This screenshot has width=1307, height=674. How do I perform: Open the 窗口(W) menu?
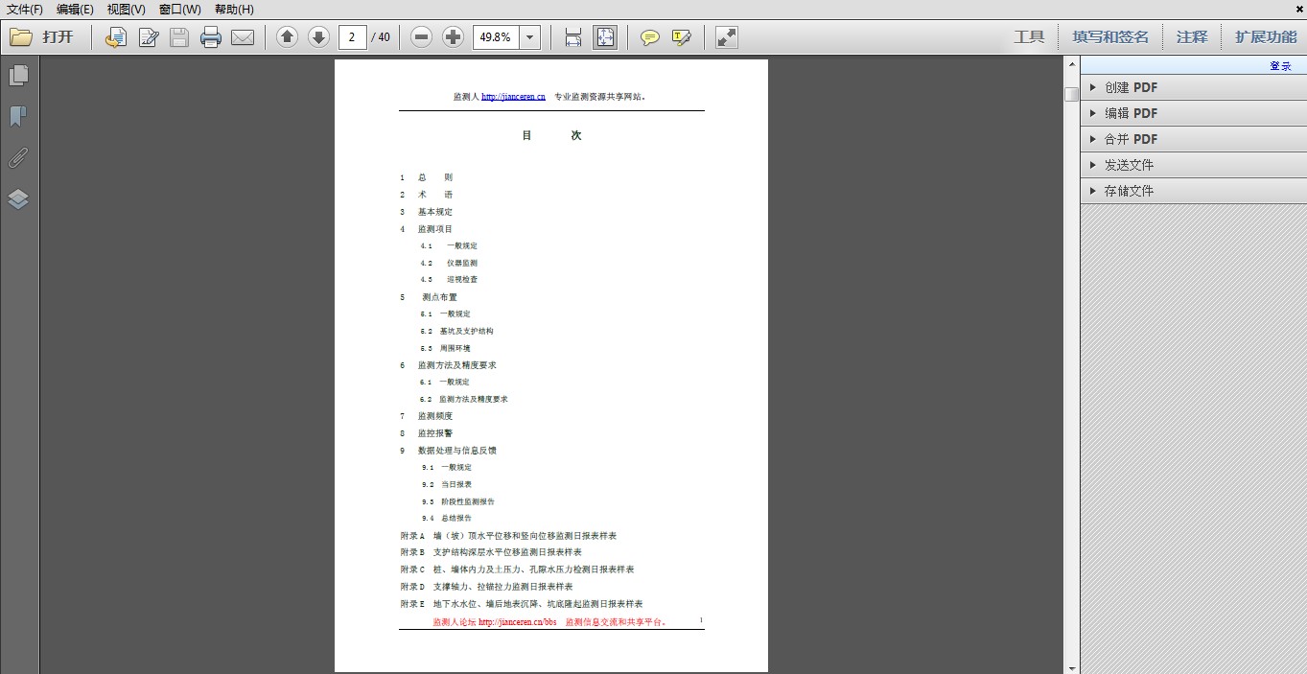(x=180, y=10)
